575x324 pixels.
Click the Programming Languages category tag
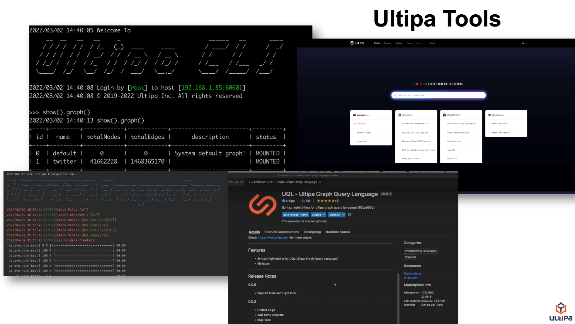pyautogui.click(x=421, y=251)
